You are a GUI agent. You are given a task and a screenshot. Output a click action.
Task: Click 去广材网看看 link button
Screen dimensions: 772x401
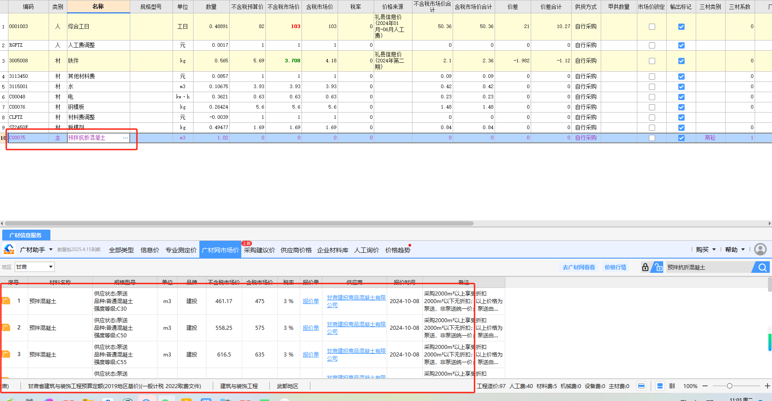pos(579,267)
